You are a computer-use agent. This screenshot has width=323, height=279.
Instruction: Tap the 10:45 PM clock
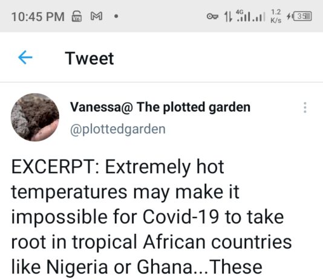pos(38,17)
